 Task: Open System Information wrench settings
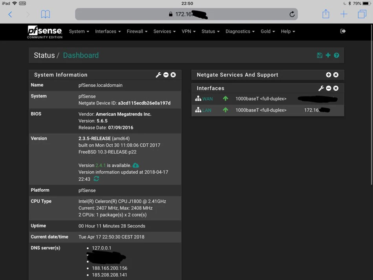click(158, 75)
